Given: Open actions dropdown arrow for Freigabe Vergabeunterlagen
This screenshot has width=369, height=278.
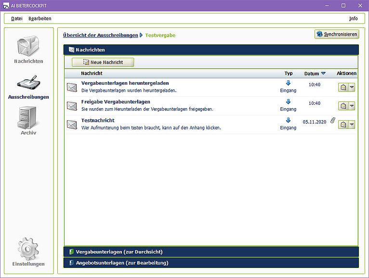Looking at the screenshot, I should [352, 106].
